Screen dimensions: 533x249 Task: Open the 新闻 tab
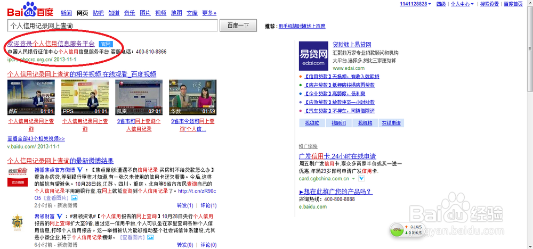click(66, 13)
